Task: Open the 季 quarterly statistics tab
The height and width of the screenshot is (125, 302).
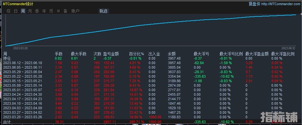Action: pos(37,11)
